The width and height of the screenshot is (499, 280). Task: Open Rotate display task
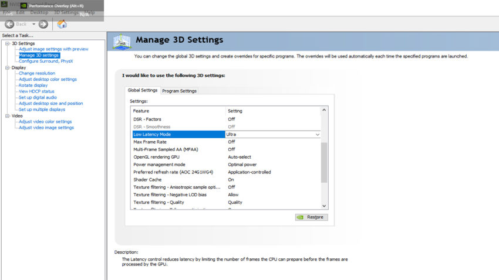[x=33, y=86]
